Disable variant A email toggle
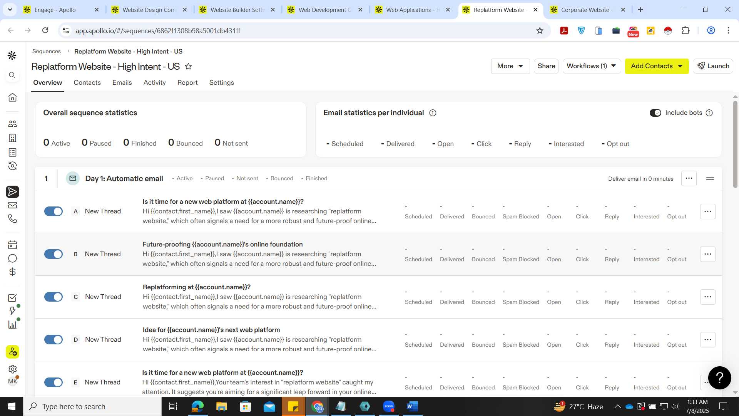The height and width of the screenshot is (416, 739). (x=54, y=211)
